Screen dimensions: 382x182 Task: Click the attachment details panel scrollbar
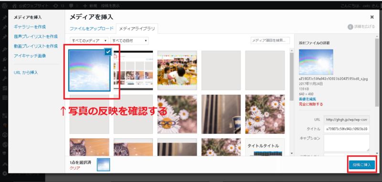[377, 72]
